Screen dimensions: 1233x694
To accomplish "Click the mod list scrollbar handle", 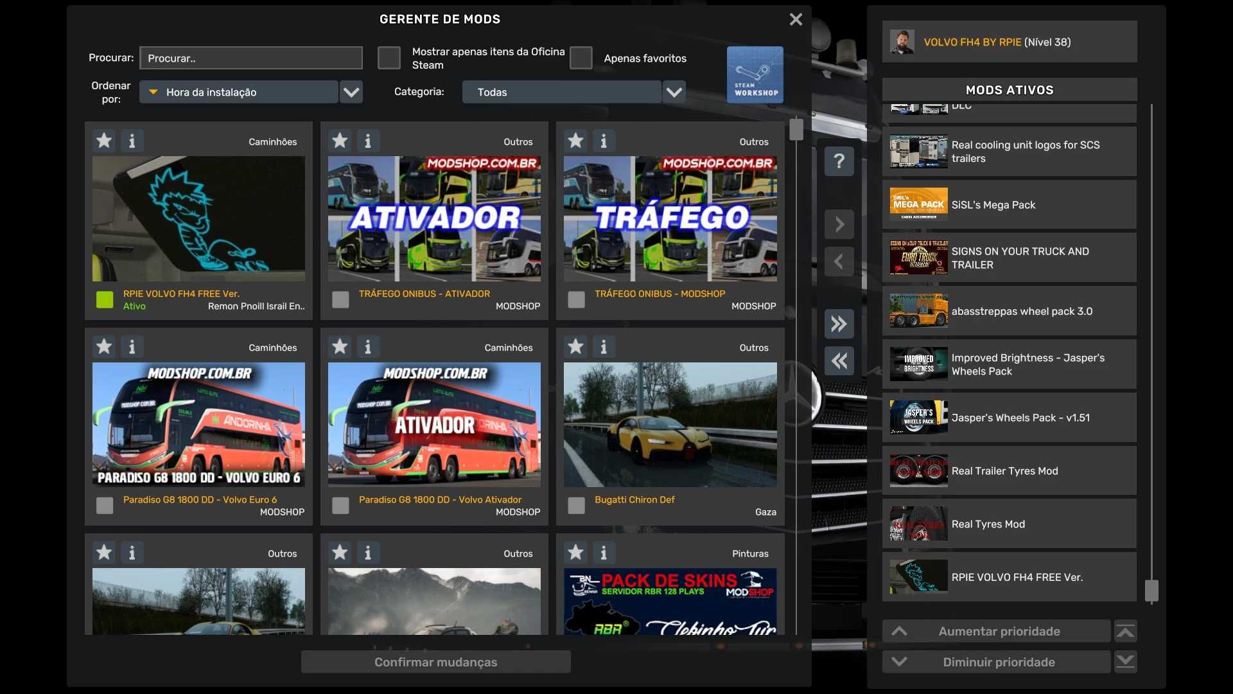I will click(796, 129).
